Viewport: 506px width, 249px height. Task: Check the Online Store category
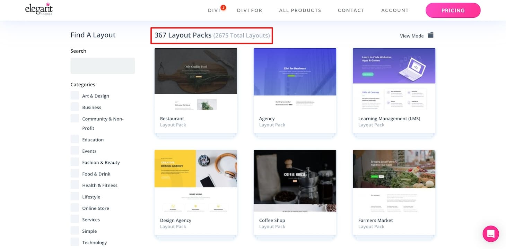click(x=75, y=207)
